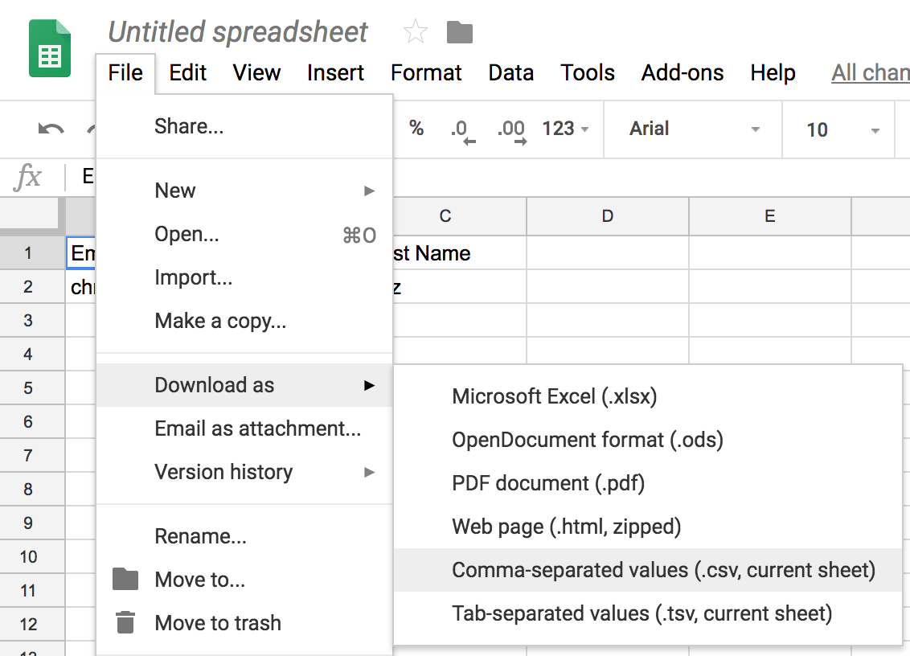This screenshot has width=910, height=656.
Task: Click the Untitled spreadsheet title
Action: [x=238, y=32]
